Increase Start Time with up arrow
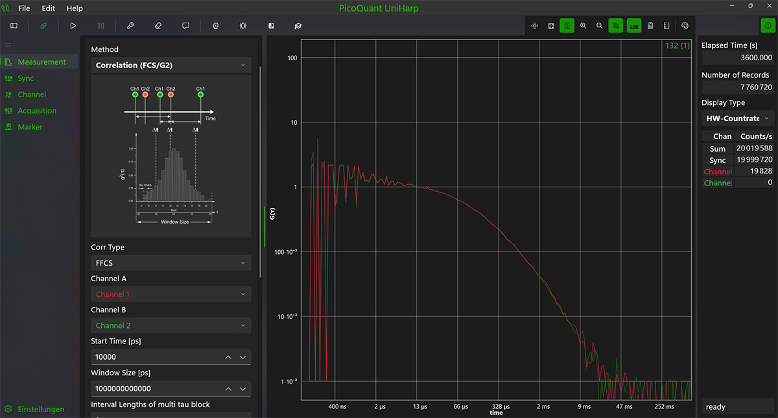This screenshot has height=418, width=778. 228,357
